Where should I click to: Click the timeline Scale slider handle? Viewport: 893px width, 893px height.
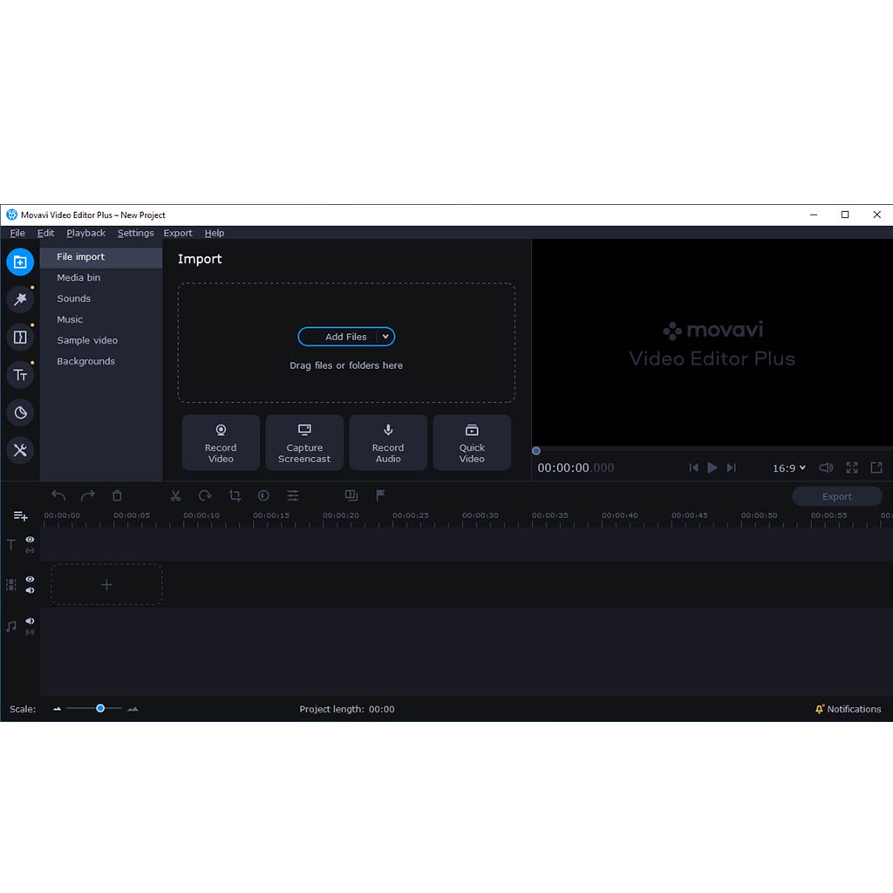[100, 708]
